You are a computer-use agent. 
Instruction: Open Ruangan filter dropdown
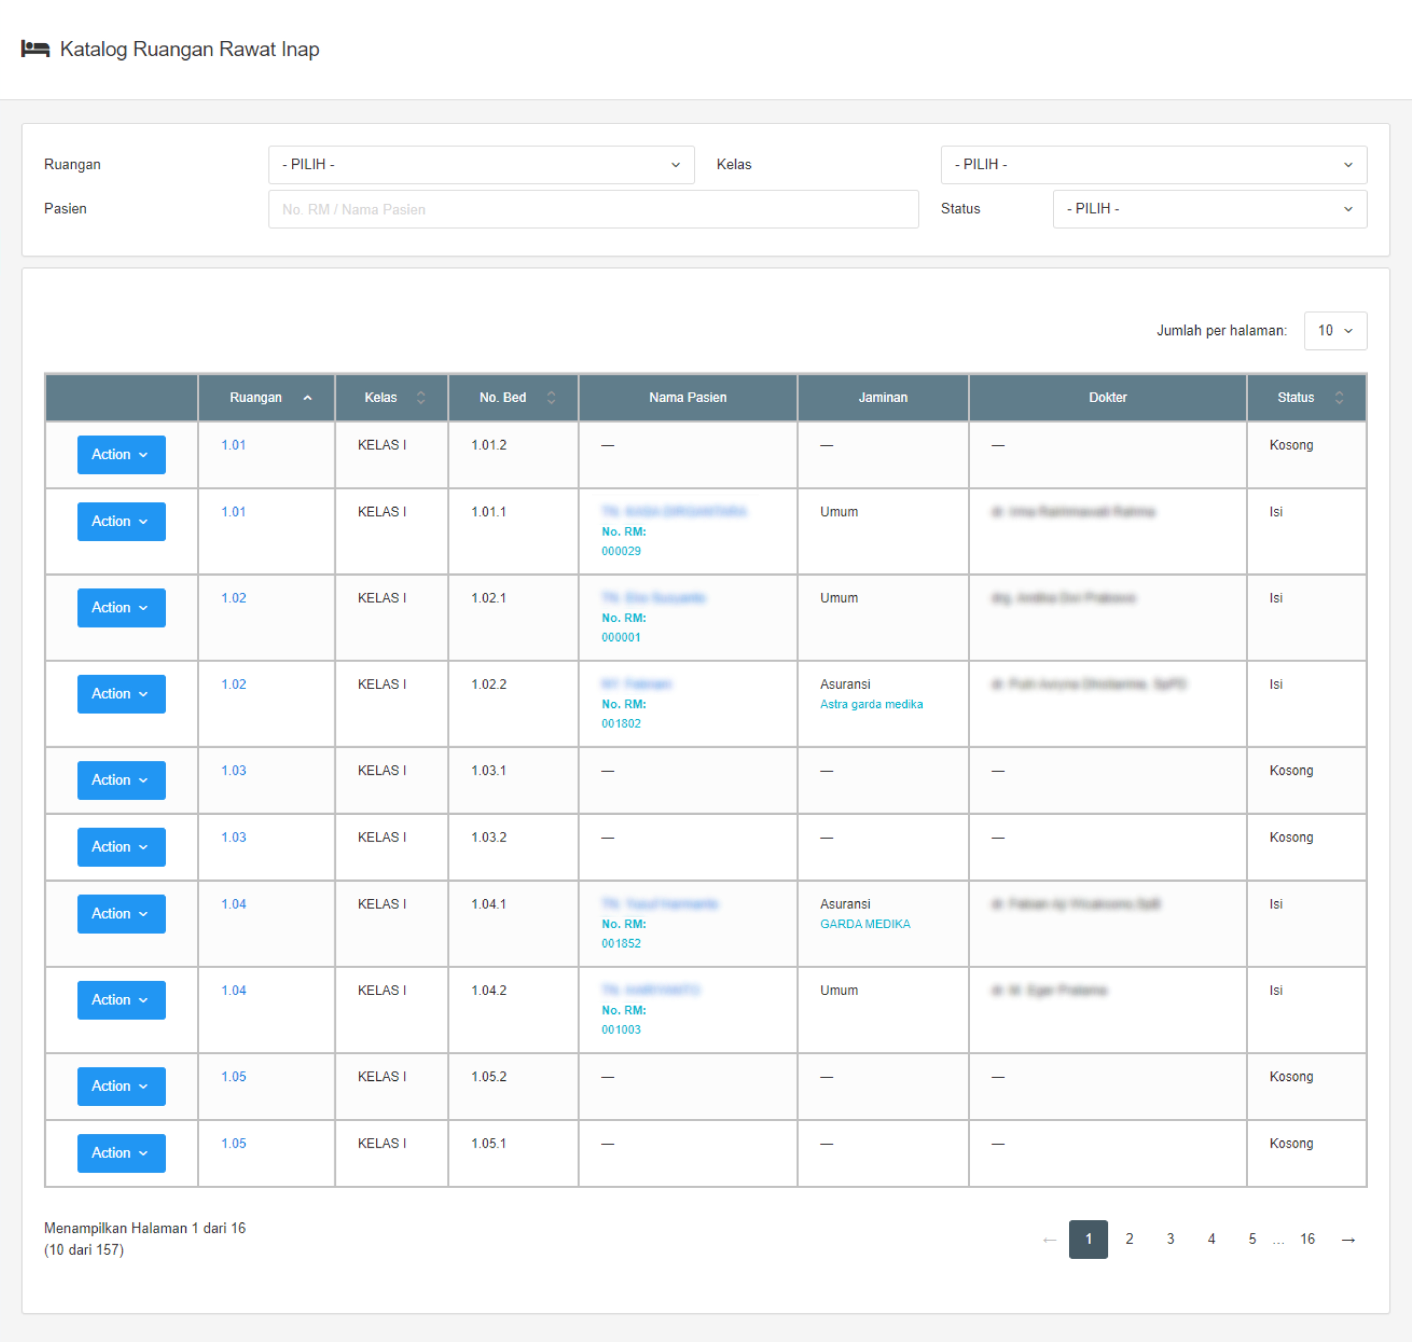481,165
